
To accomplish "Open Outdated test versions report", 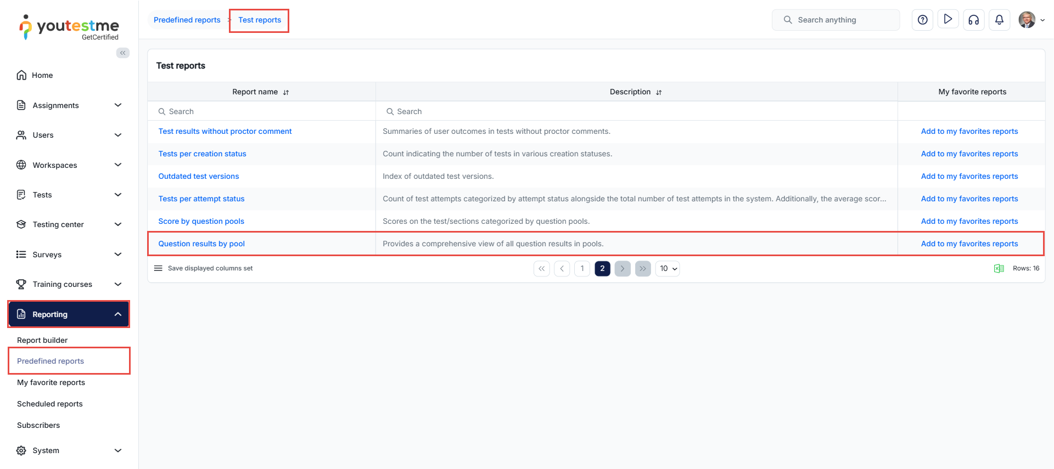I will tap(199, 176).
